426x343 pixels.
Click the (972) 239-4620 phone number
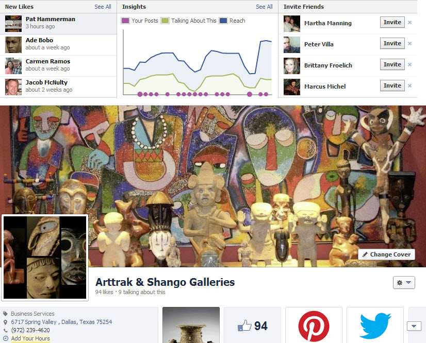coord(30,330)
